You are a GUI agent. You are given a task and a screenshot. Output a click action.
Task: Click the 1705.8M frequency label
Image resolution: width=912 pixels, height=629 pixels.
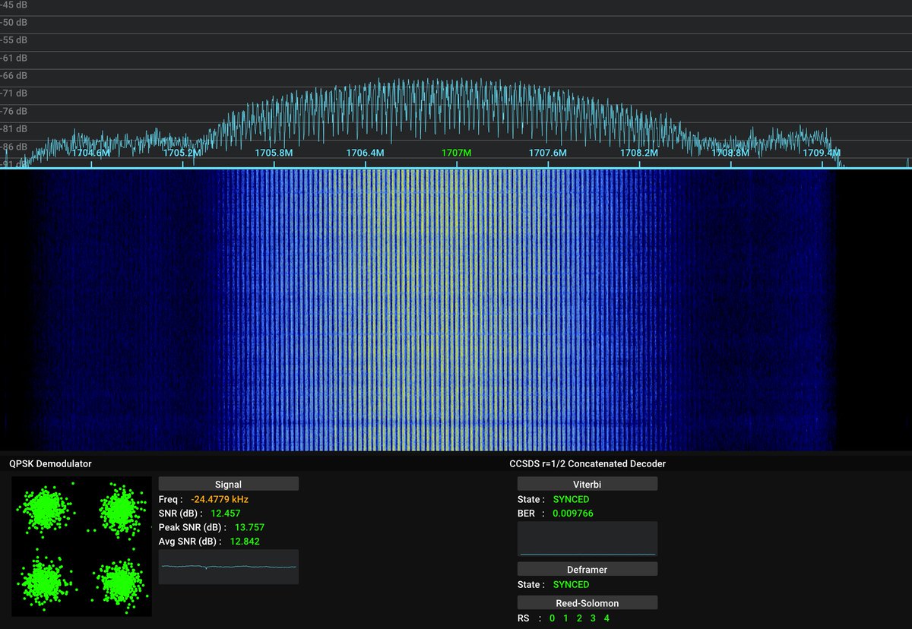point(274,153)
